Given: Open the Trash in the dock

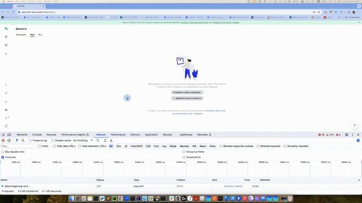Looking at the screenshot, I should tap(290, 198).
